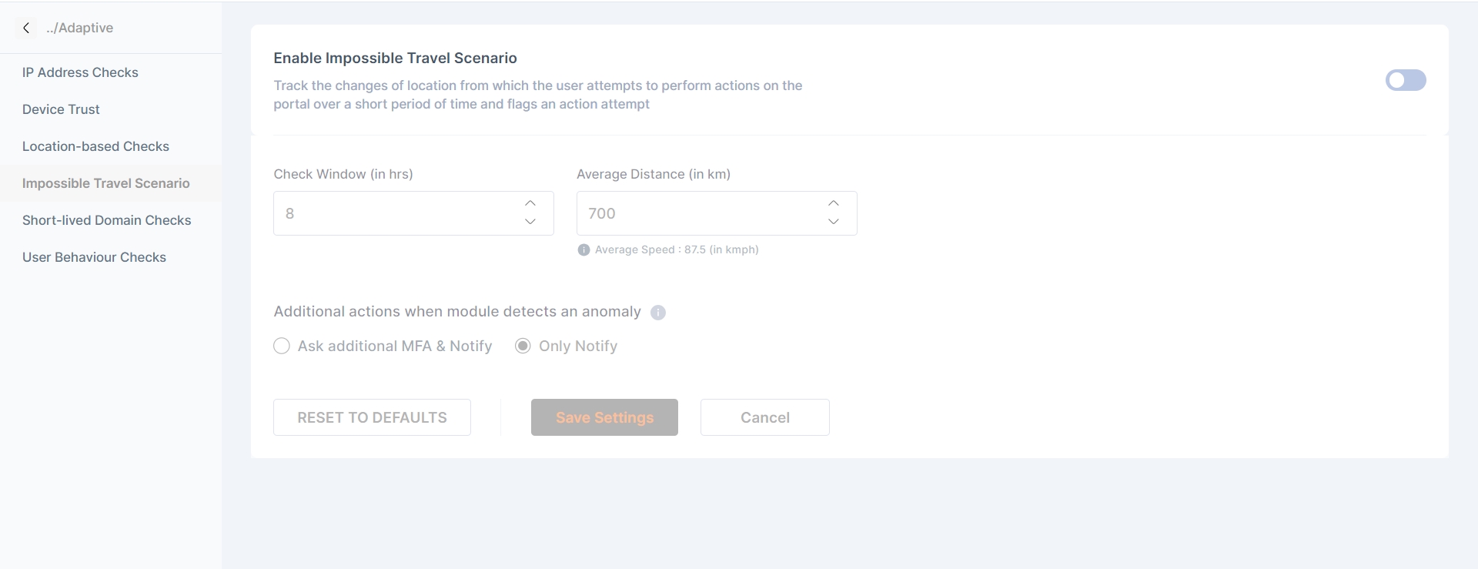Open Short-lived Domain Checks

click(x=106, y=220)
